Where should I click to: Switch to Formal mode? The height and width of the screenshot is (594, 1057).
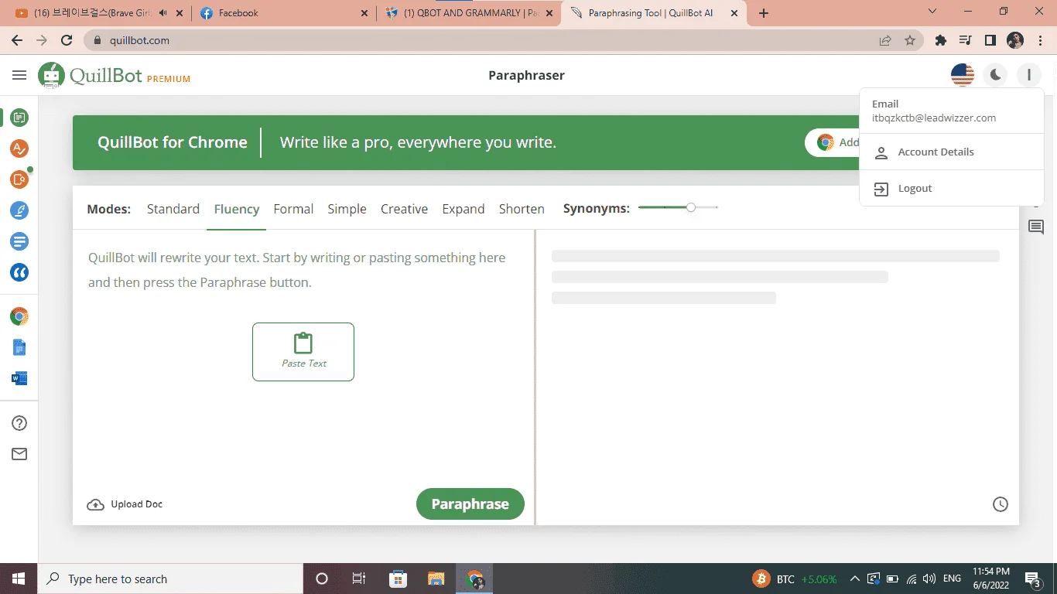tap(293, 209)
